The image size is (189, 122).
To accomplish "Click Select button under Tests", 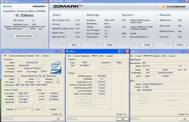I will pyautogui.click(x=74, y=45).
